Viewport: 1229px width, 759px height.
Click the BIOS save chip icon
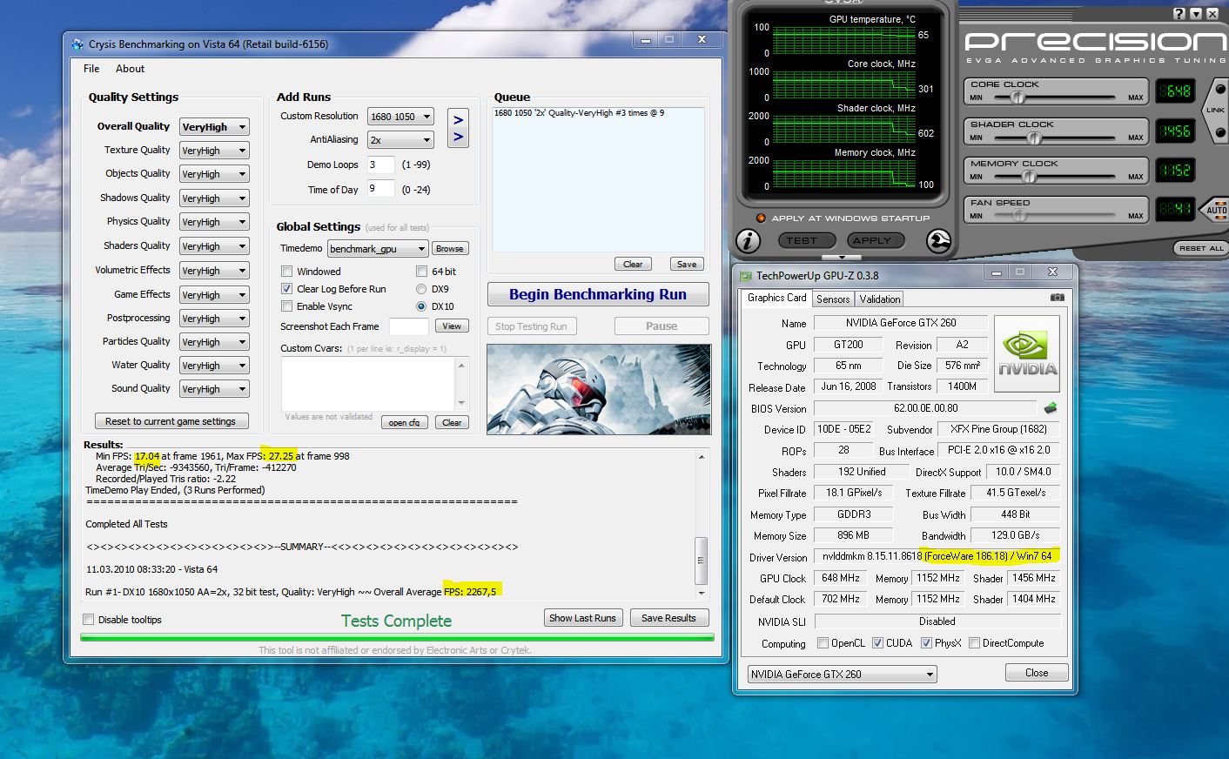[1051, 408]
